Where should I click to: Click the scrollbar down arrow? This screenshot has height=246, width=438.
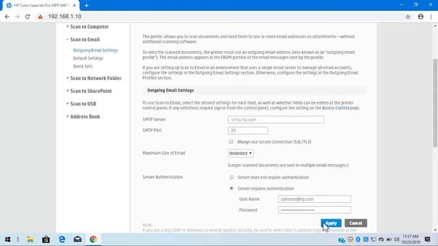435,230
